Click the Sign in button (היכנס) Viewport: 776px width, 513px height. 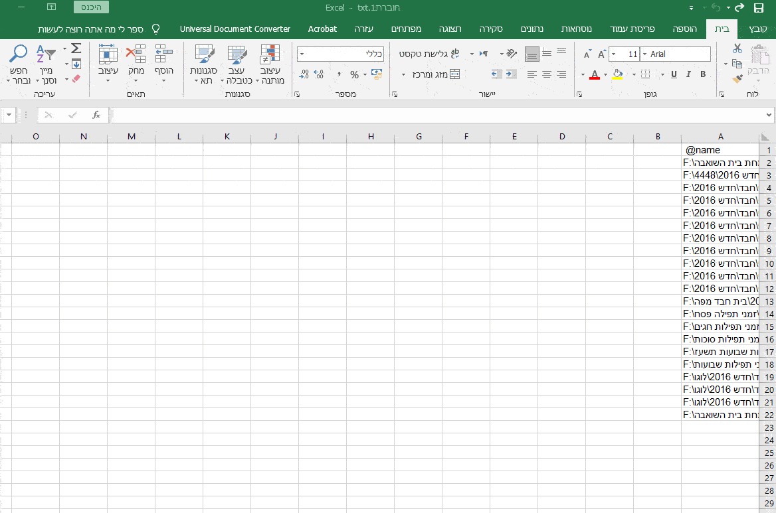[91, 7]
